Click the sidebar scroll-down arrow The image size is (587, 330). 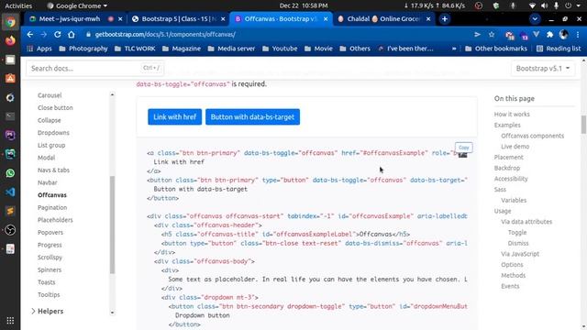pyautogui.click(x=112, y=313)
